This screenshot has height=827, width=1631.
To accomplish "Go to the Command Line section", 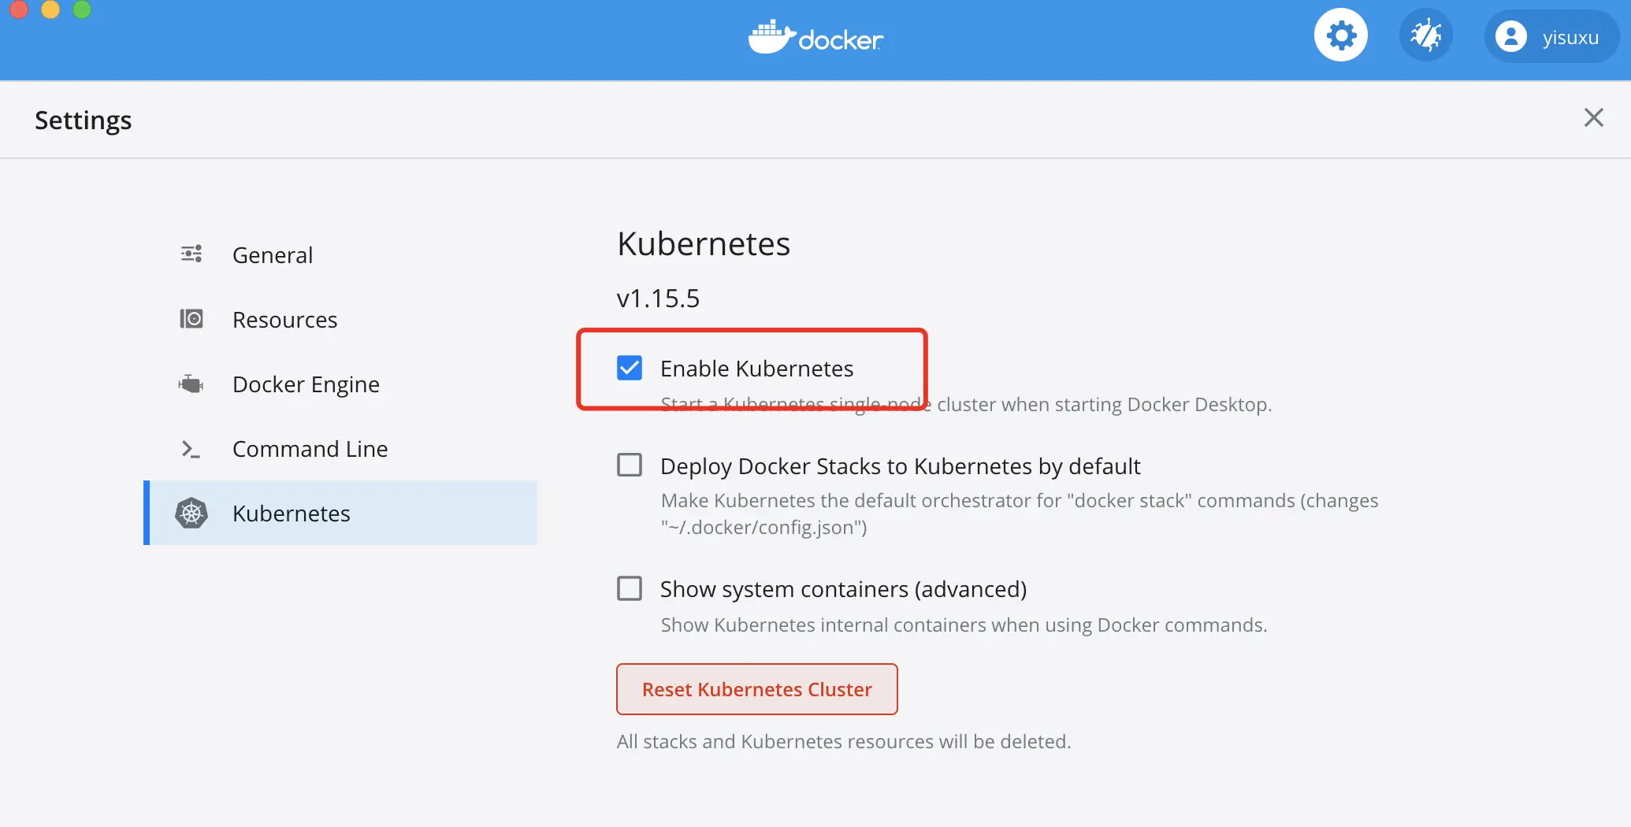I will point(310,449).
